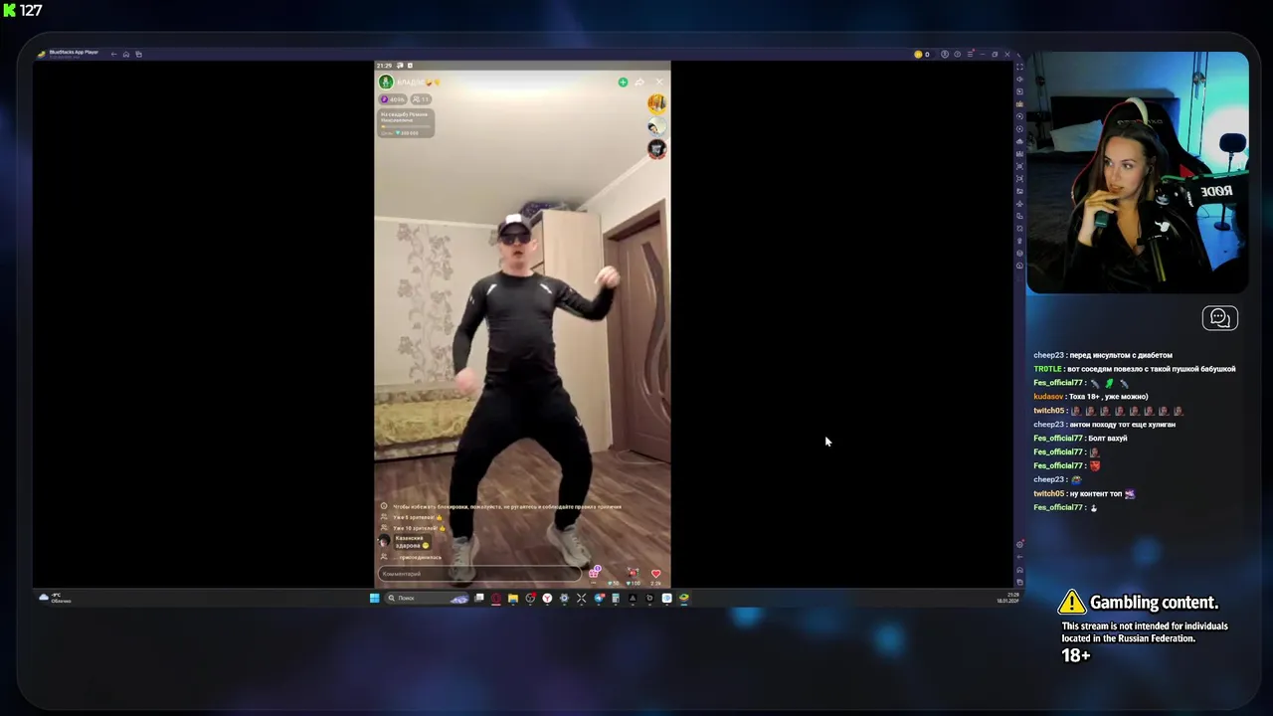The height and width of the screenshot is (716, 1273).
Task: Open BlueStacks hamburger menu
Action: tap(970, 54)
